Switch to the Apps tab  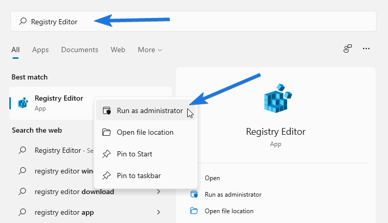pos(40,50)
